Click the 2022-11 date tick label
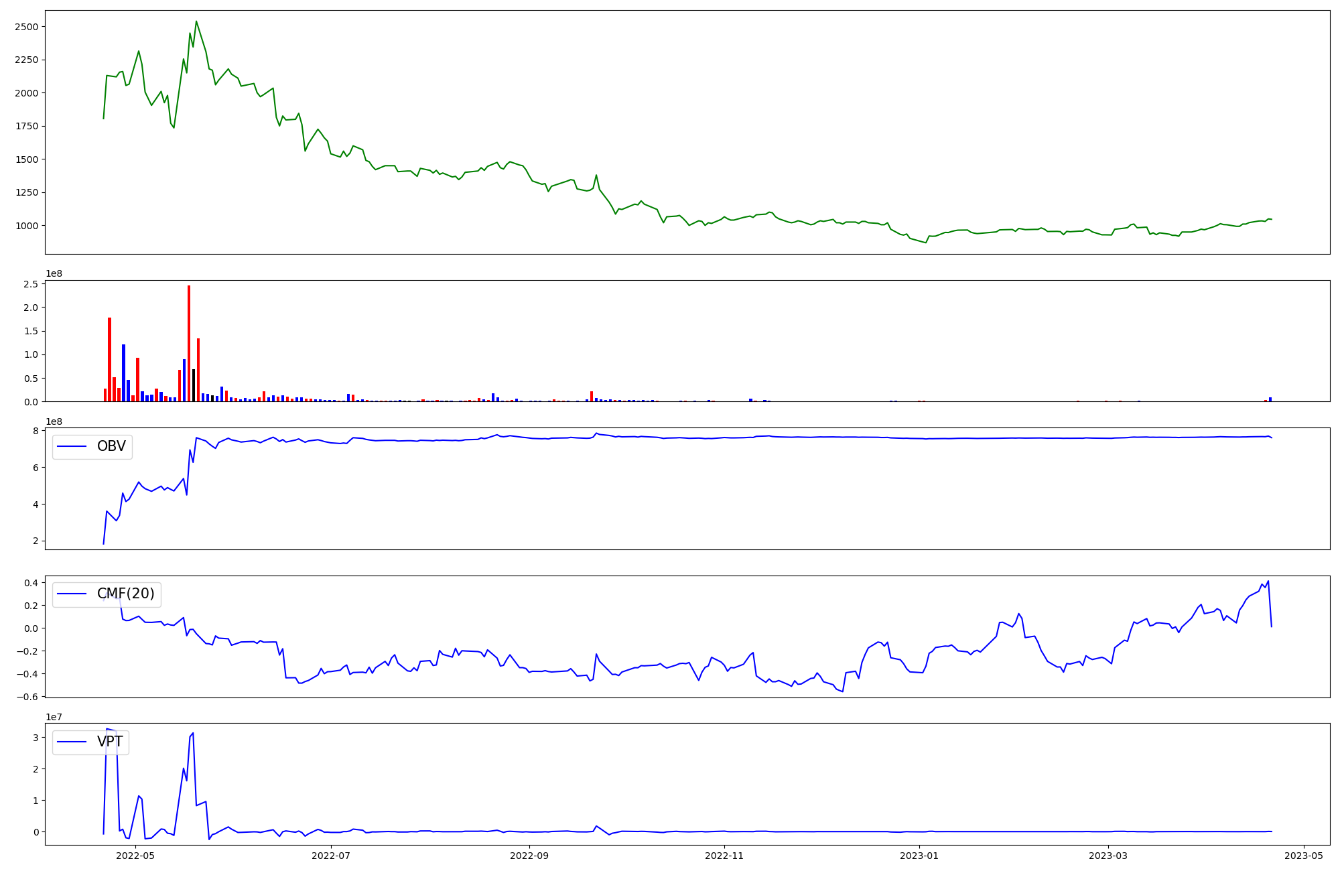The height and width of the screenshot is (871, 1340). click(724, 856)
